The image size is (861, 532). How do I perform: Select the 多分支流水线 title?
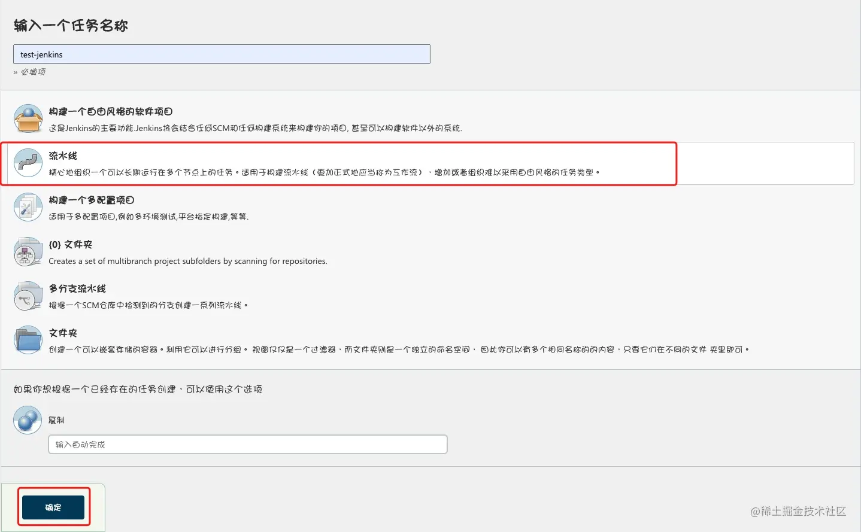pyautogui.click(x=77, y=288)
